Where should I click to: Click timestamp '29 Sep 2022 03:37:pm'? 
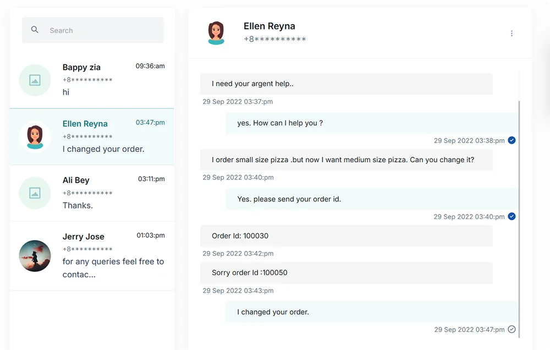[238, 102]
